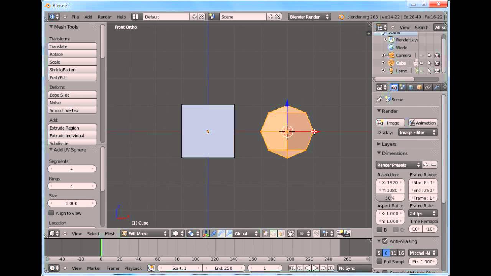This screenshot has height=276, width=491.
Task: Enable Full Sample checkbox
Action: [379, 261]
